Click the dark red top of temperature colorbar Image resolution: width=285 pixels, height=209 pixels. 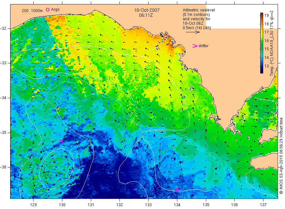point(262,14)
